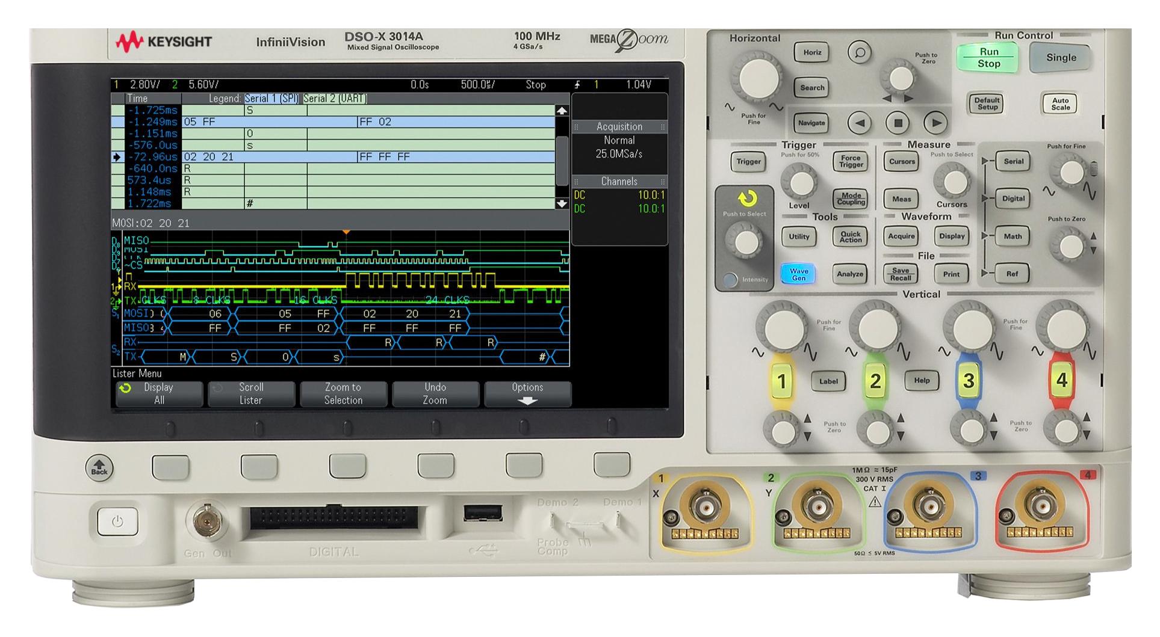Push the Search button
This screenshot has width=1160, height=637.
(811, 88)
